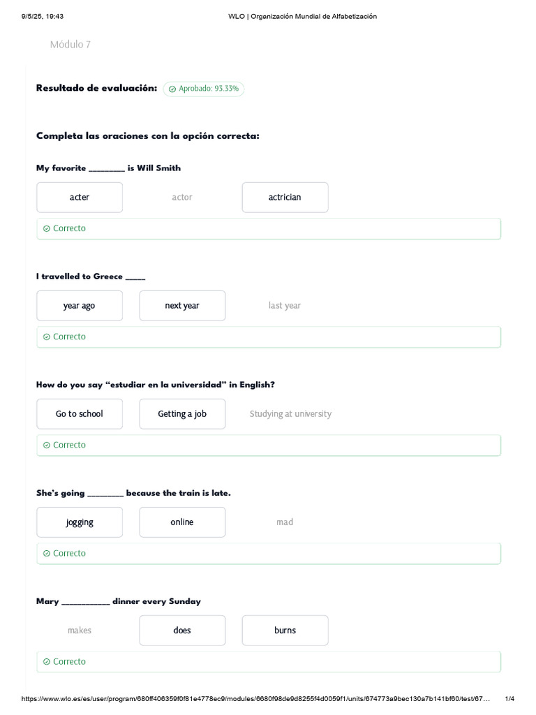Select 'Getting a job' option
Screen dimensions: 536x715
coord(182,414)
